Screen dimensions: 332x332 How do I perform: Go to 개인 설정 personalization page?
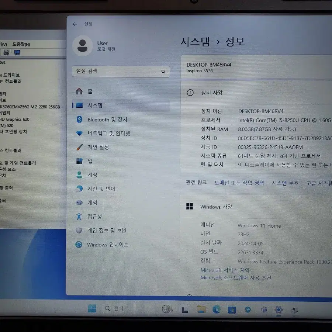click(121, 147)
